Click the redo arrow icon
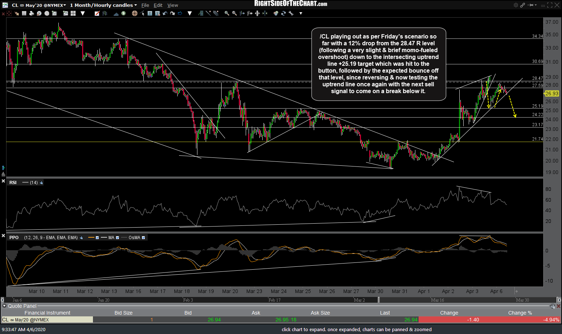Screen dimensions: 562x334 (173, 13)
